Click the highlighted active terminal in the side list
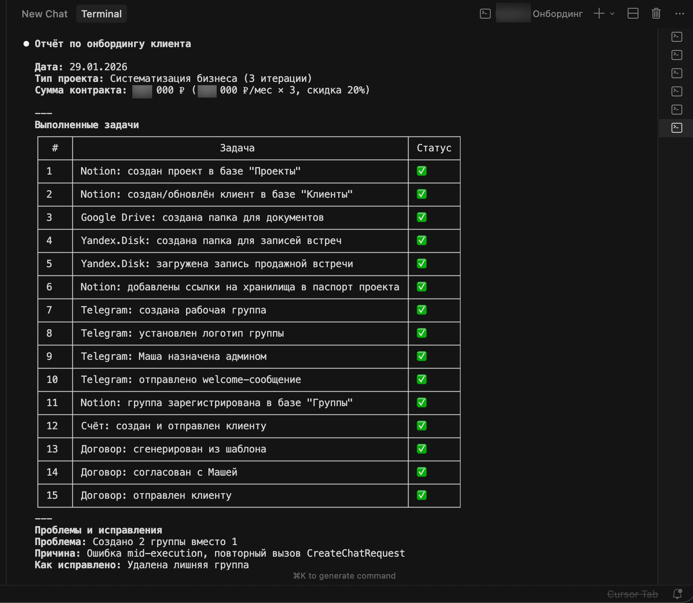693x603 pixels. tap(676, 128)
